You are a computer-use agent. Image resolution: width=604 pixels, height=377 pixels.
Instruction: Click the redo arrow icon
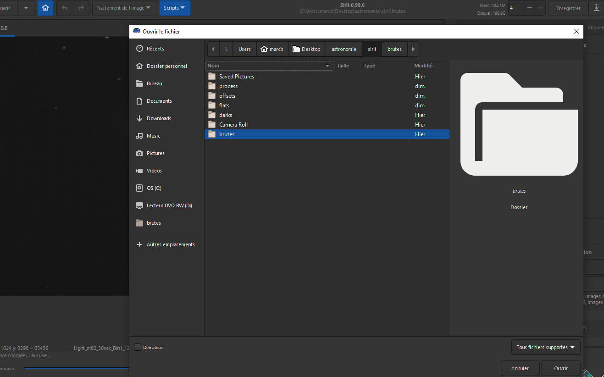click(81, 8)
